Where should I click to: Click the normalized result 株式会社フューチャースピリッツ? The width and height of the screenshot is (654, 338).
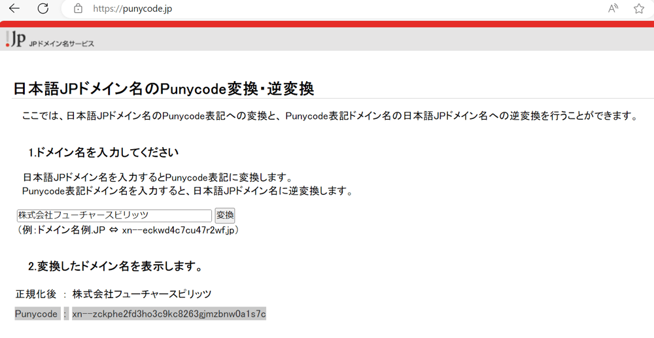[142, 294]
